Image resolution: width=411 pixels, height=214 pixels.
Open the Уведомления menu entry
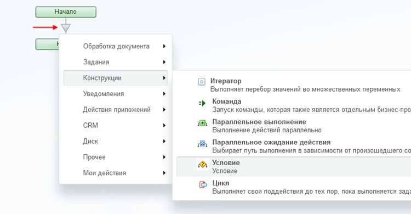coord(116,94)
